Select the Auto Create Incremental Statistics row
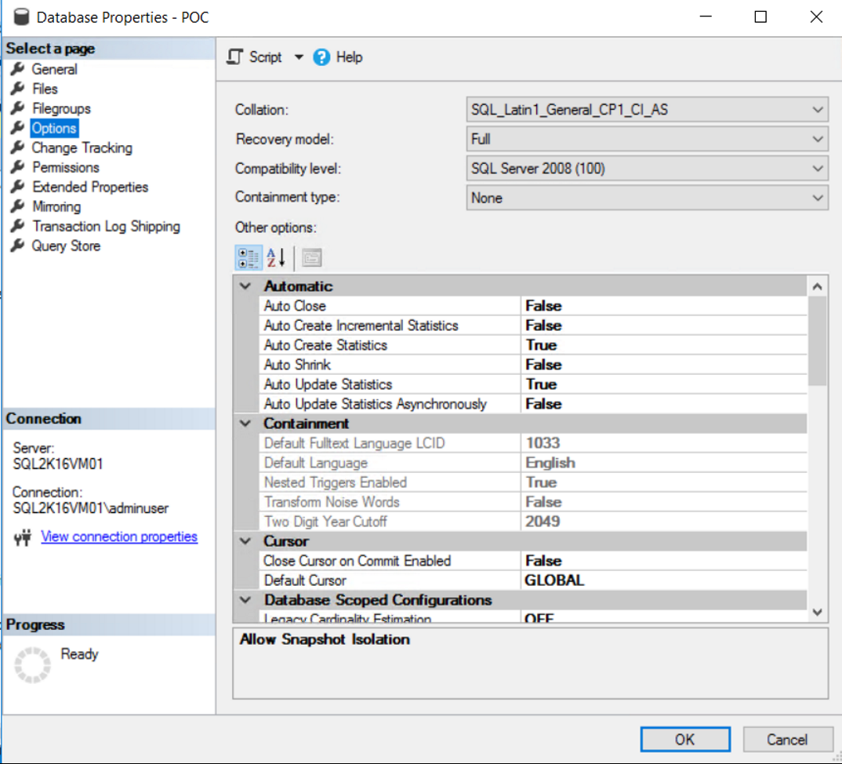 click(x=532, y=326)
